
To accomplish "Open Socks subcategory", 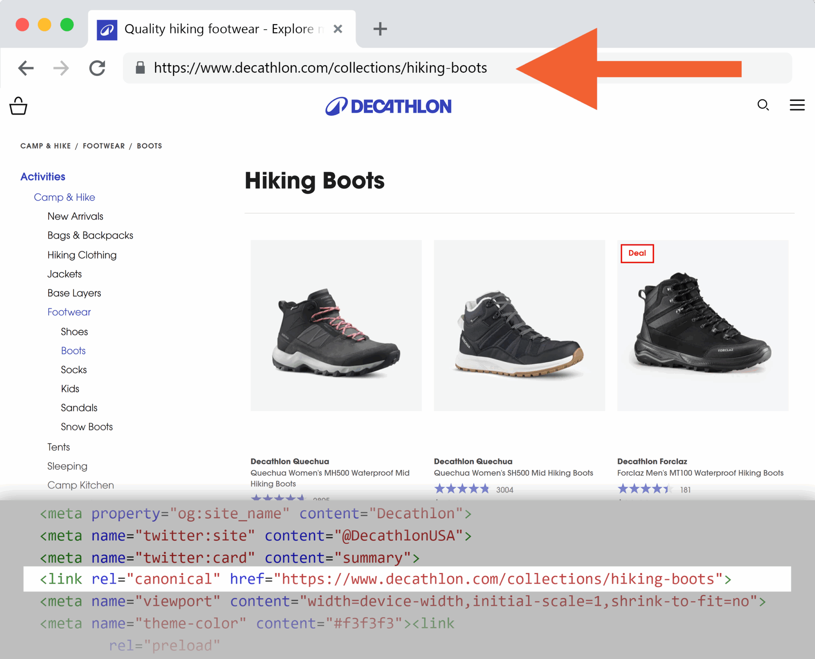I will pyautogui.click(x=74, y=370).
